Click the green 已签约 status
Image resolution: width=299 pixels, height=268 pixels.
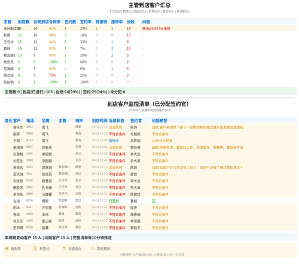(114, 201)
